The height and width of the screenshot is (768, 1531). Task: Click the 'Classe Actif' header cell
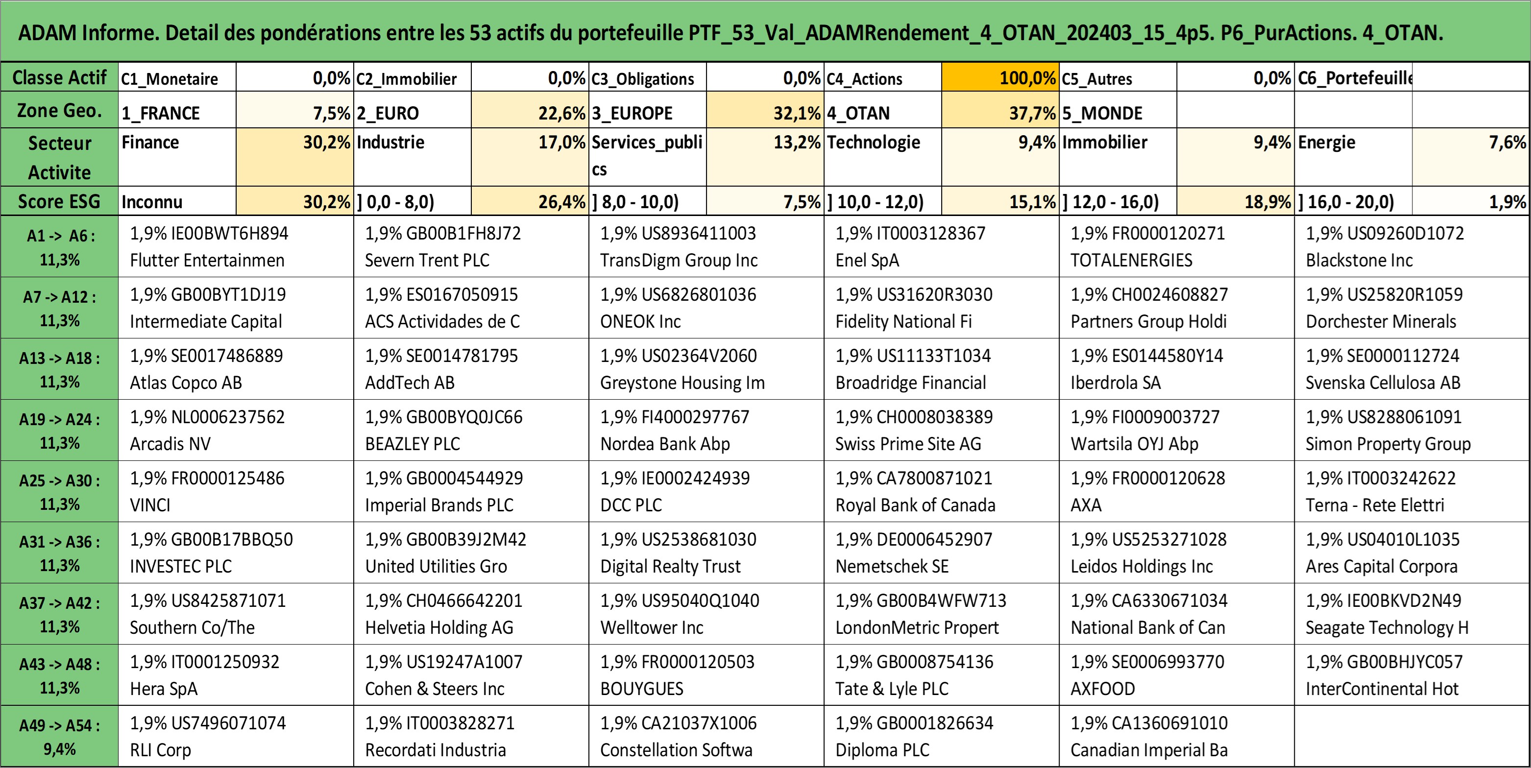tap(59, 77)
